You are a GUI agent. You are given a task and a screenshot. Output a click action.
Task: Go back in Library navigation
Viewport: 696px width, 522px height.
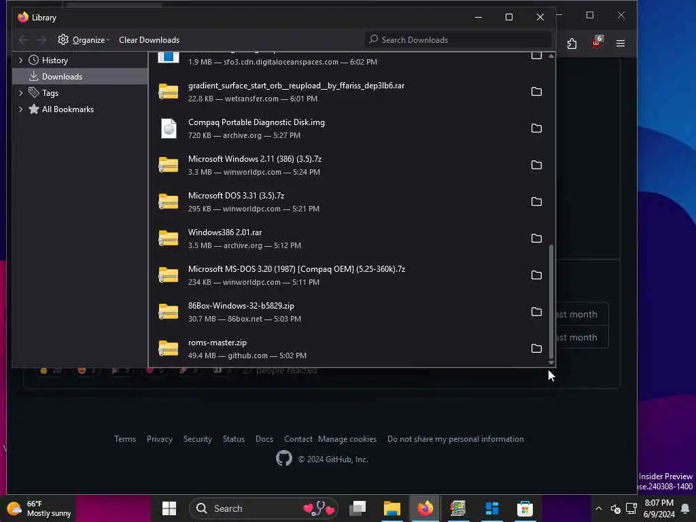[x=24, y=40]
